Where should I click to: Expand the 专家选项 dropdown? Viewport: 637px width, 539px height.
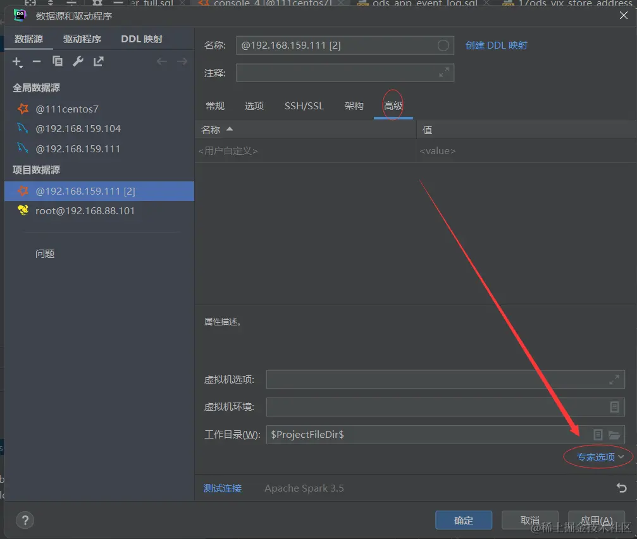point(600,457)
